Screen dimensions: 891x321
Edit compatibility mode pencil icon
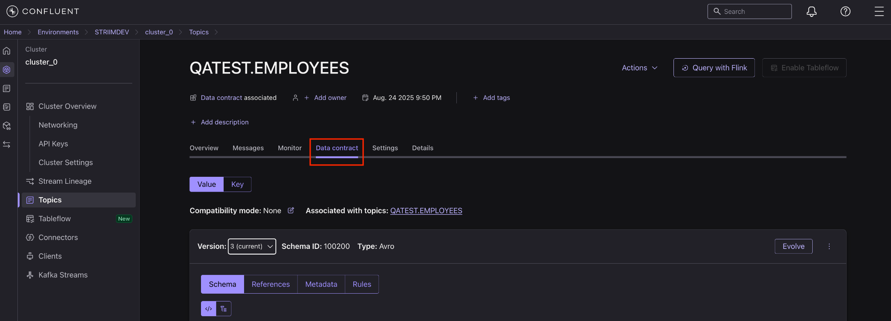pos(291,211)
